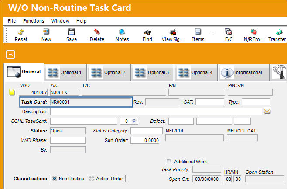This screenshot has width=287, height=189.
Task: Create a new record with New icon
Action: click(46, 35)
